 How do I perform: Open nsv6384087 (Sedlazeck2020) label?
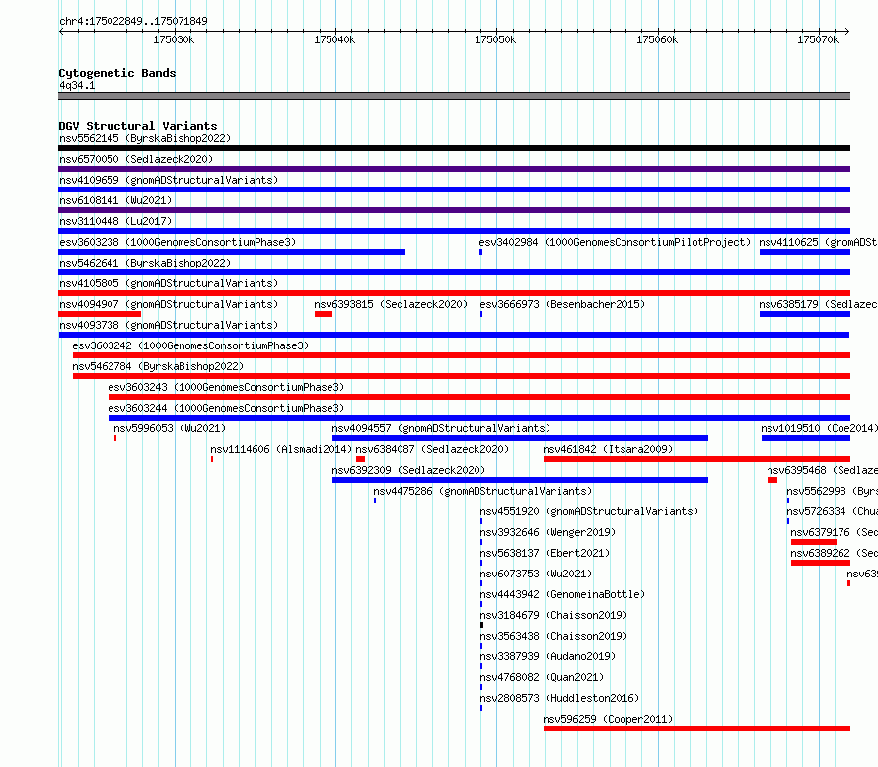tap(432, 449)
